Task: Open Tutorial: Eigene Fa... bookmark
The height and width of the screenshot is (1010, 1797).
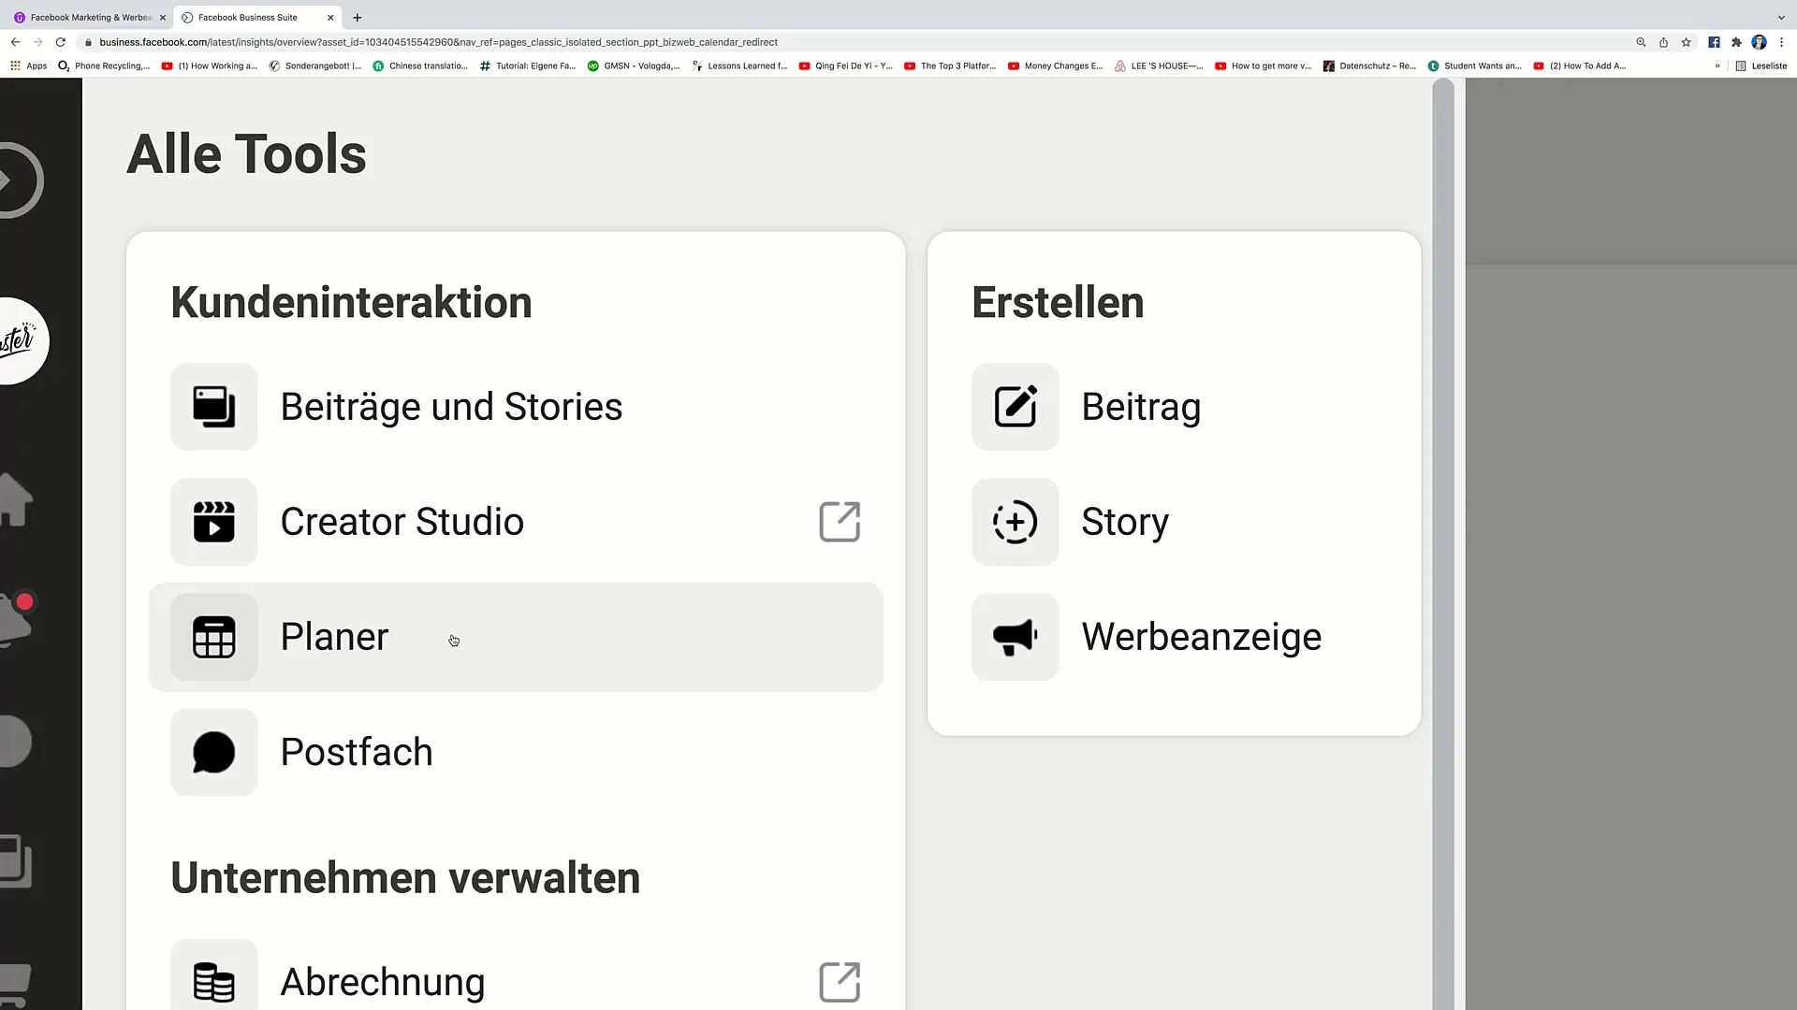Action: pos(527,65)
